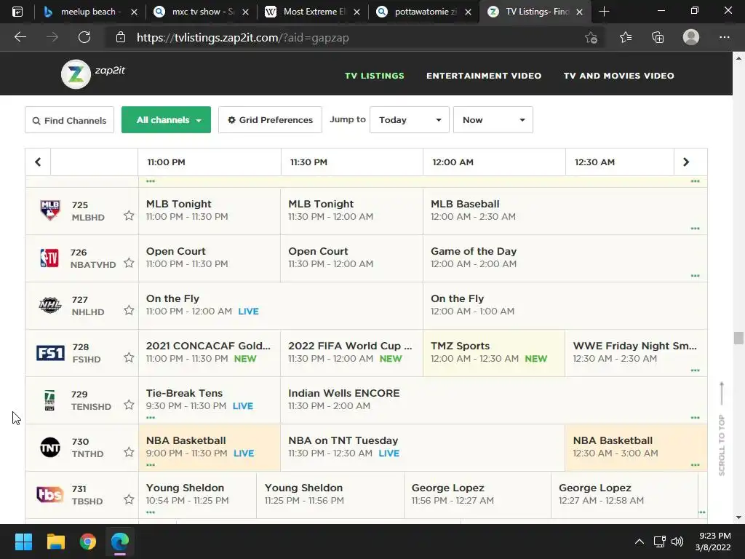The height and width of the screenshot is (559, 745).
Task: Click Scroll to Top control
Action: (721, 428)
